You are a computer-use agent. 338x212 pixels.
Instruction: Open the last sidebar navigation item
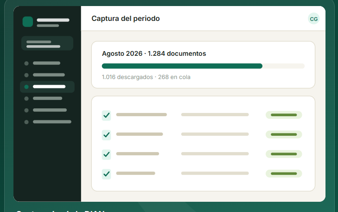click(x=47, y=122)
